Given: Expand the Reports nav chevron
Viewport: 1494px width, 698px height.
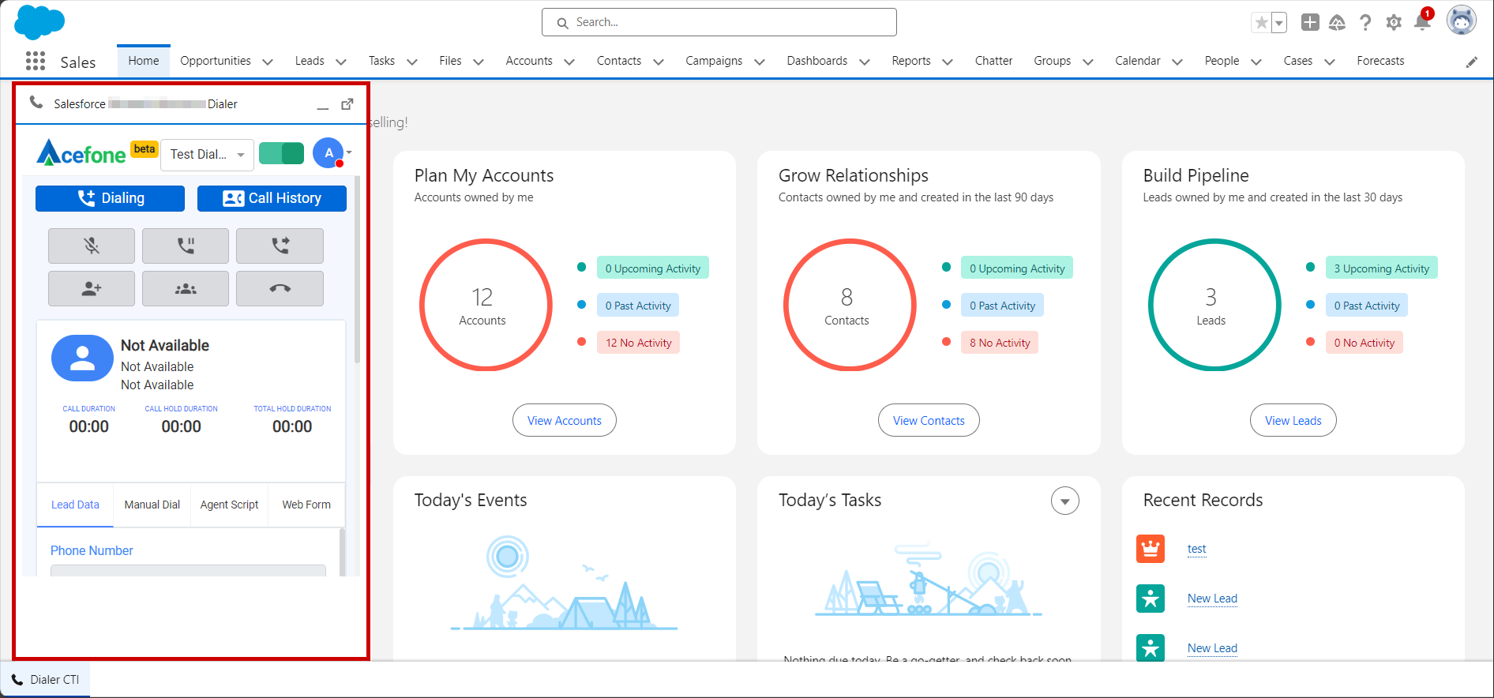Looking at the screenshot, I should pos(948,62).
